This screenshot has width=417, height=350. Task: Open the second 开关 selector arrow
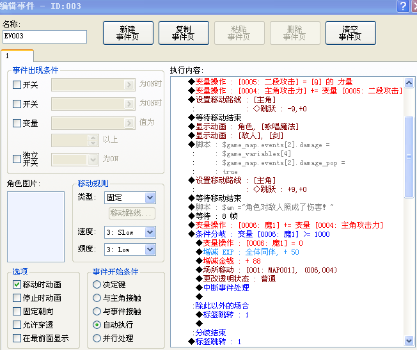coord(129,104)
